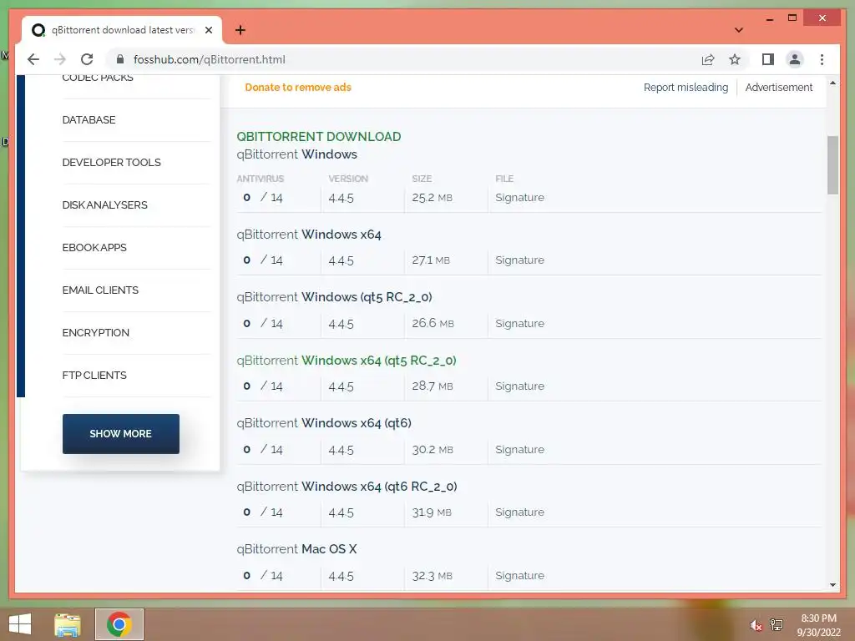Open the Windows Start button
This screenshot has width=855, height=641.
[20, 624]
